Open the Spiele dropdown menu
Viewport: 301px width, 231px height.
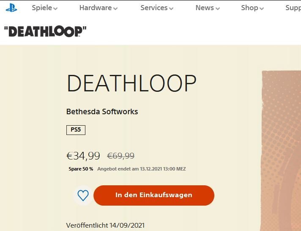coord(44,8)
